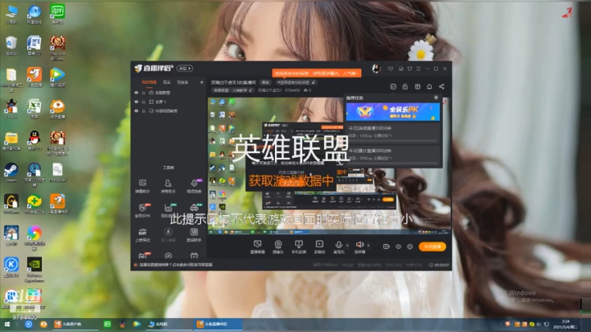
Task: Switch to the second scene tab
Action: [x=167, y=82]
